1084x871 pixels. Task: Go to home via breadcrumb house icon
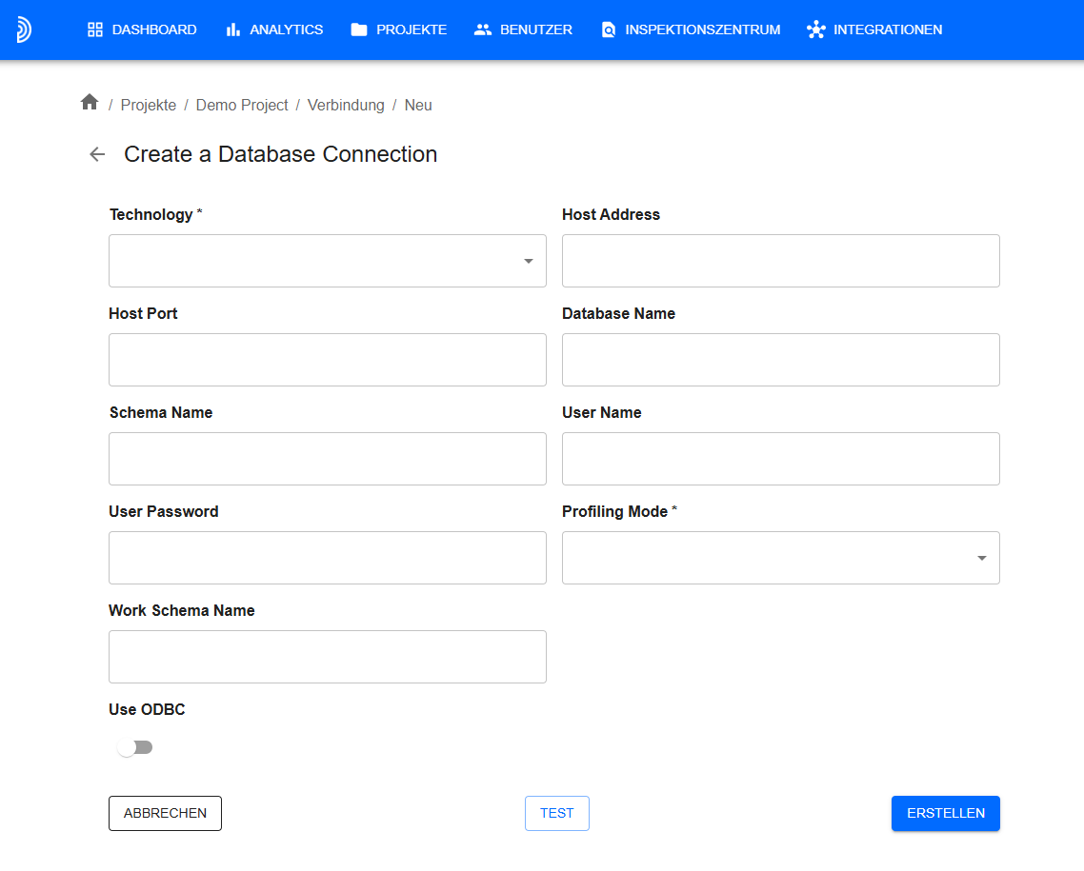[90, 103]
